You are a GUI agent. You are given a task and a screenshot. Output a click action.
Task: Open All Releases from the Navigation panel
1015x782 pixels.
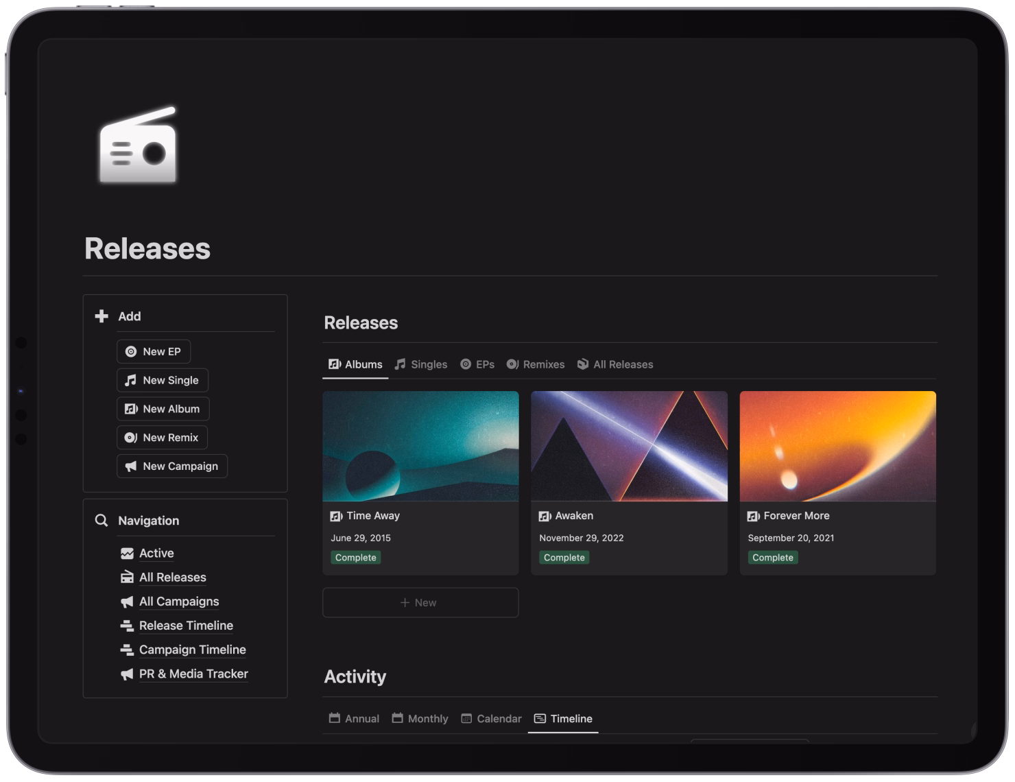point(173,577)
